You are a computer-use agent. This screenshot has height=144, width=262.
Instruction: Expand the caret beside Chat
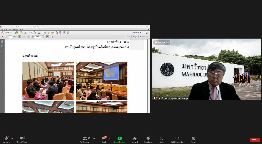point(109,138)
